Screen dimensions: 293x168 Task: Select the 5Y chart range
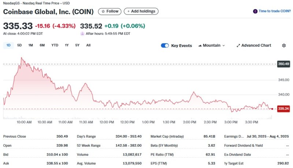tap(77, 45)
